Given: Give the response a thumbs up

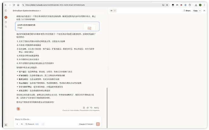Looking at the screenshot, I should pyautogui.click(x=88, y=108).
